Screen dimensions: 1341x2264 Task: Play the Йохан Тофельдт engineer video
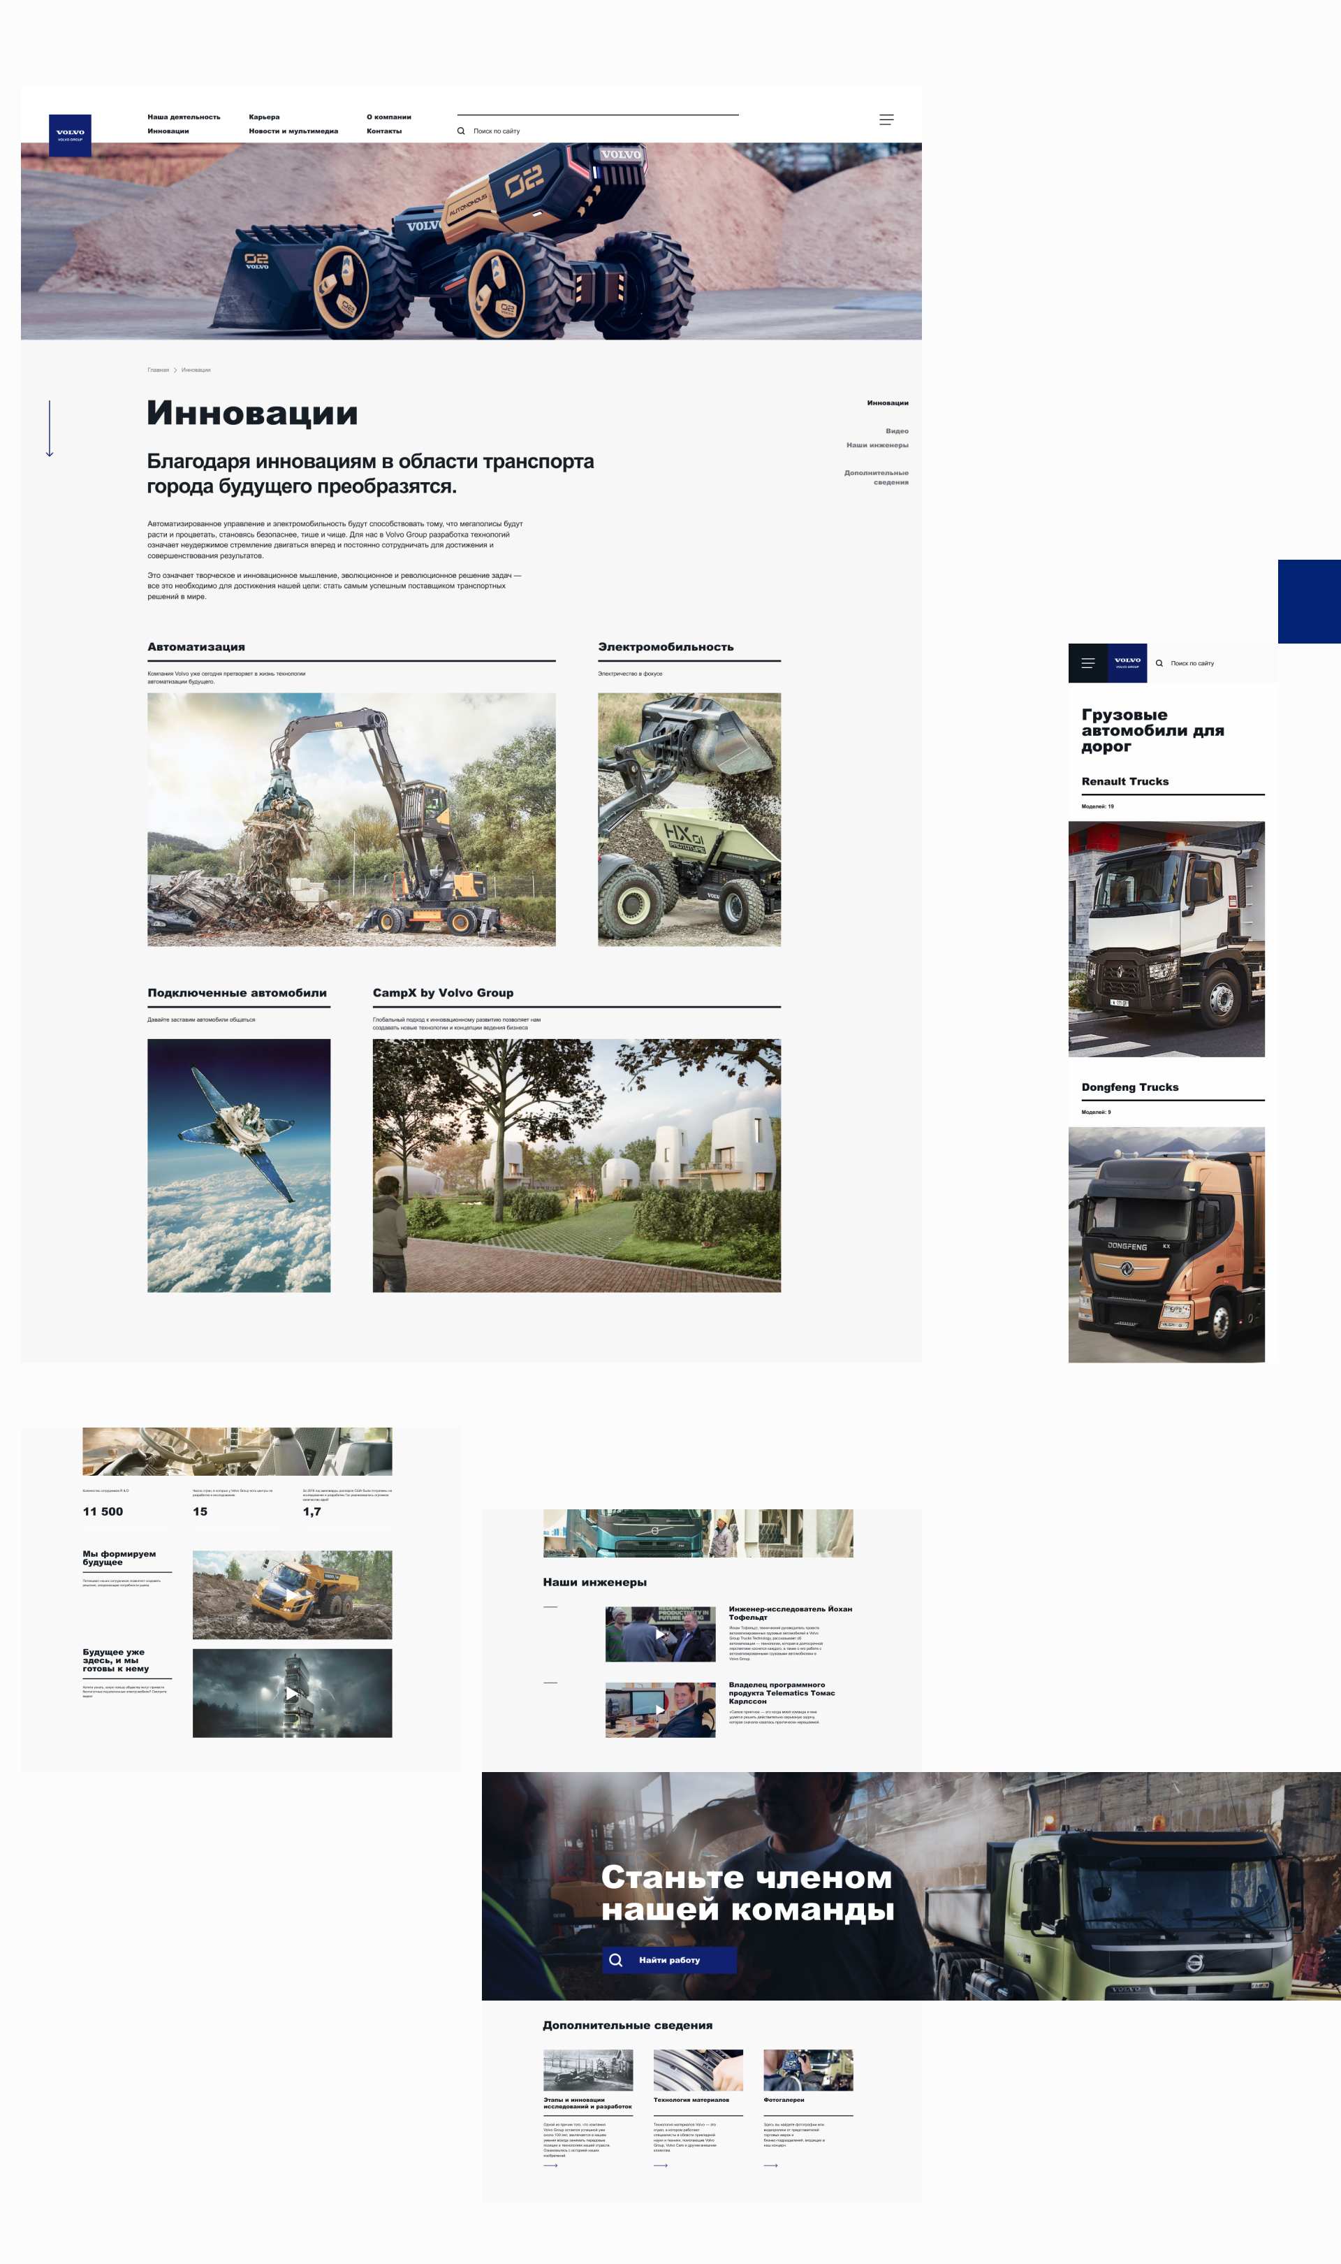click(659, 1634)
